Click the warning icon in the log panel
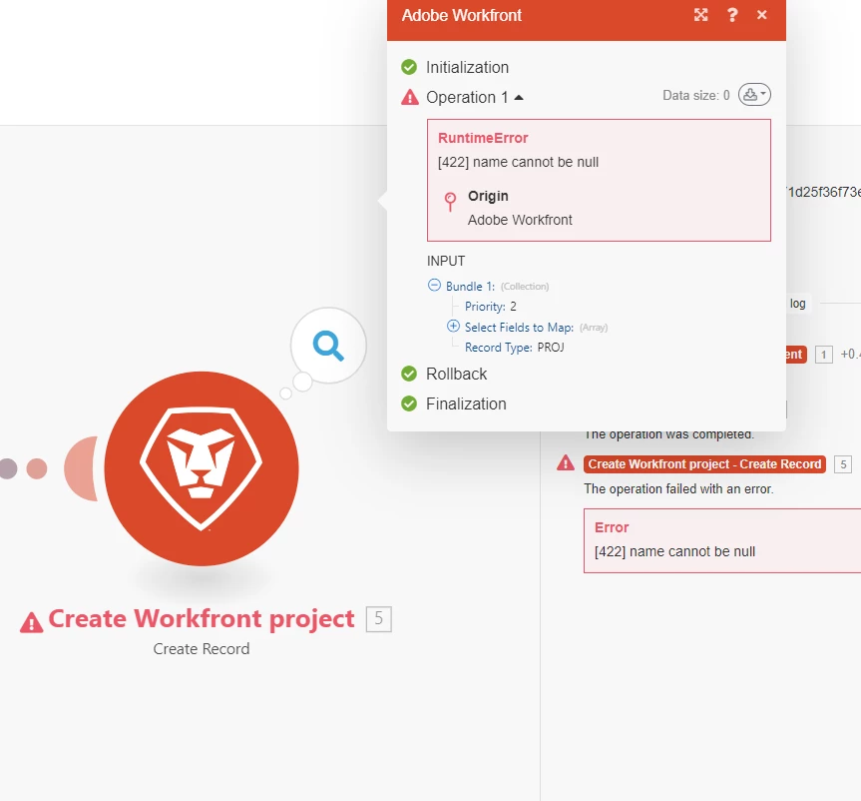This screenshot has height=801, width=861. 566,462
